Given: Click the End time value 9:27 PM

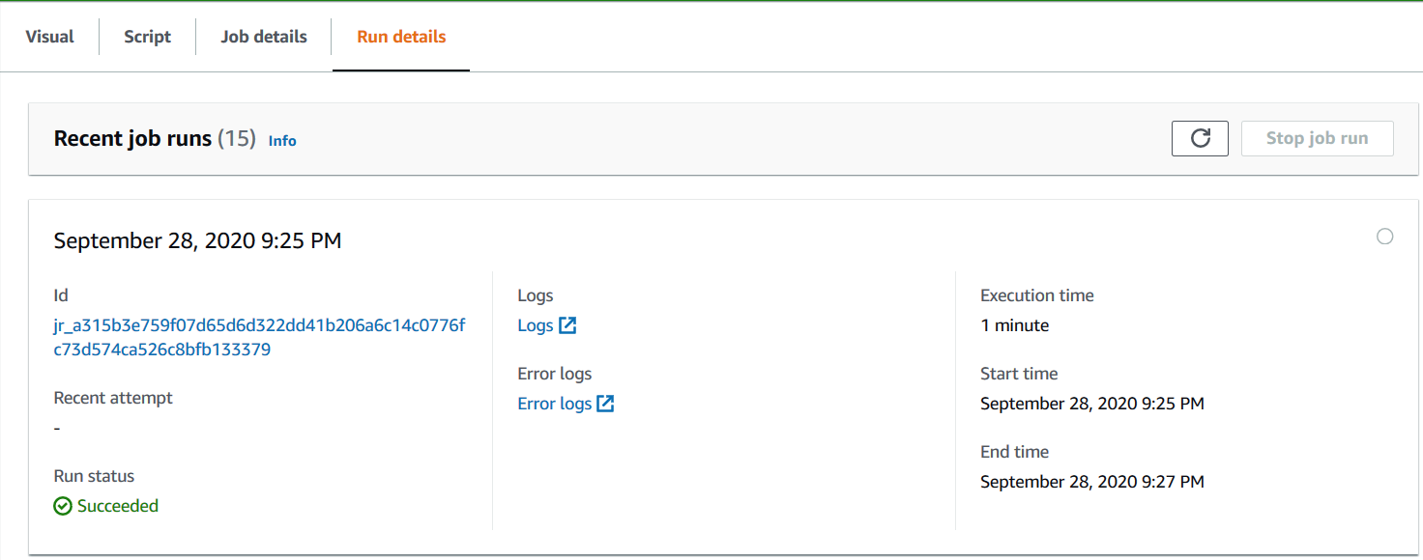Looking at the screenshot, I should pyautogui.click(x=1091, y=482).
